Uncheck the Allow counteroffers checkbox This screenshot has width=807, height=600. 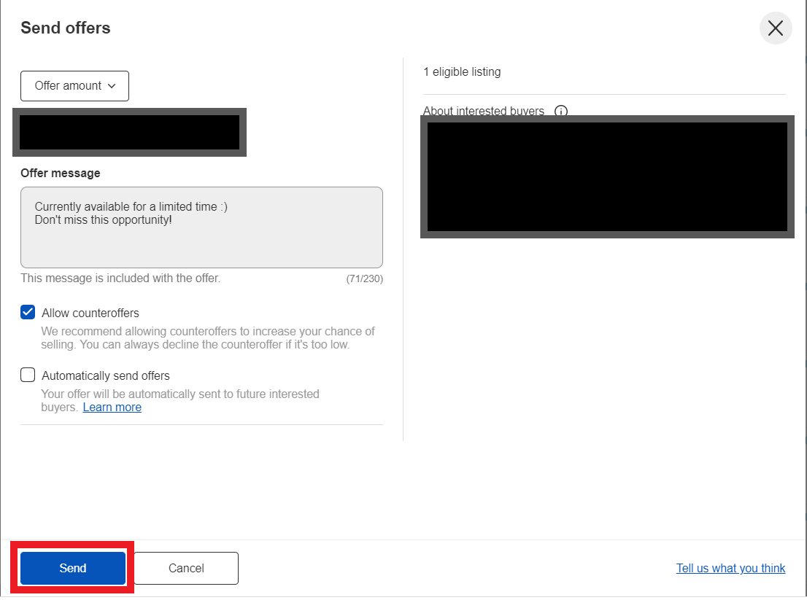[28, 312]
